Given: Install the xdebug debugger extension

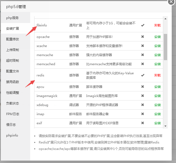Looking at the screenshot, I should pos(158,105).
